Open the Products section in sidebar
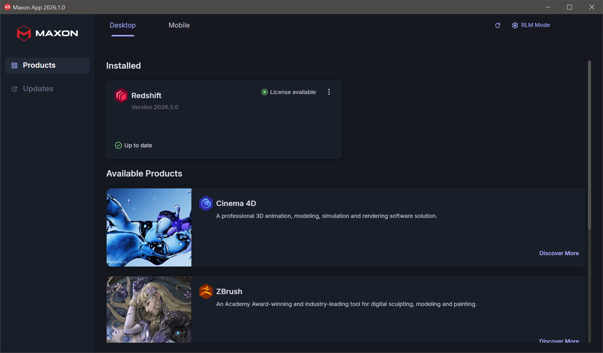Image resolution: width=603 pixels, height=353 pixels. pyautogui.click(x=47, y=65)
